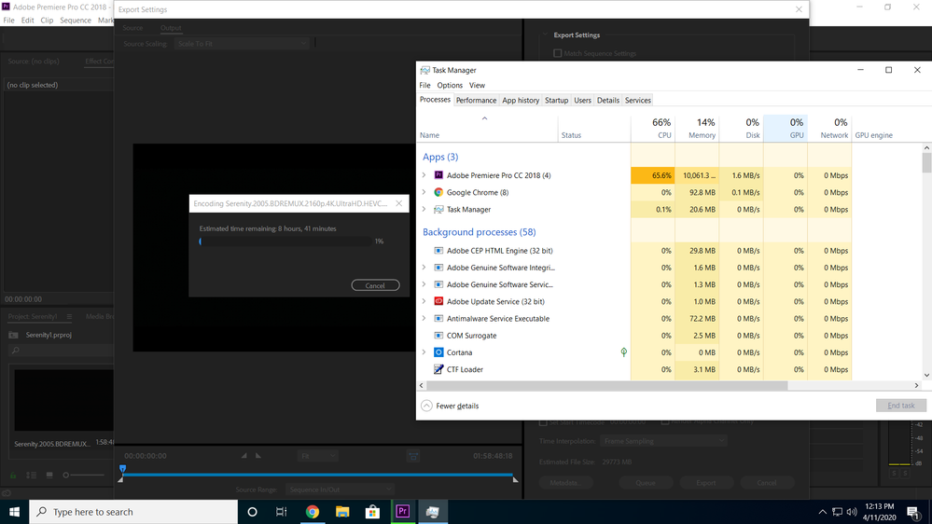
Task: Open Task Manager Options menu
Action: pos(450,85)
